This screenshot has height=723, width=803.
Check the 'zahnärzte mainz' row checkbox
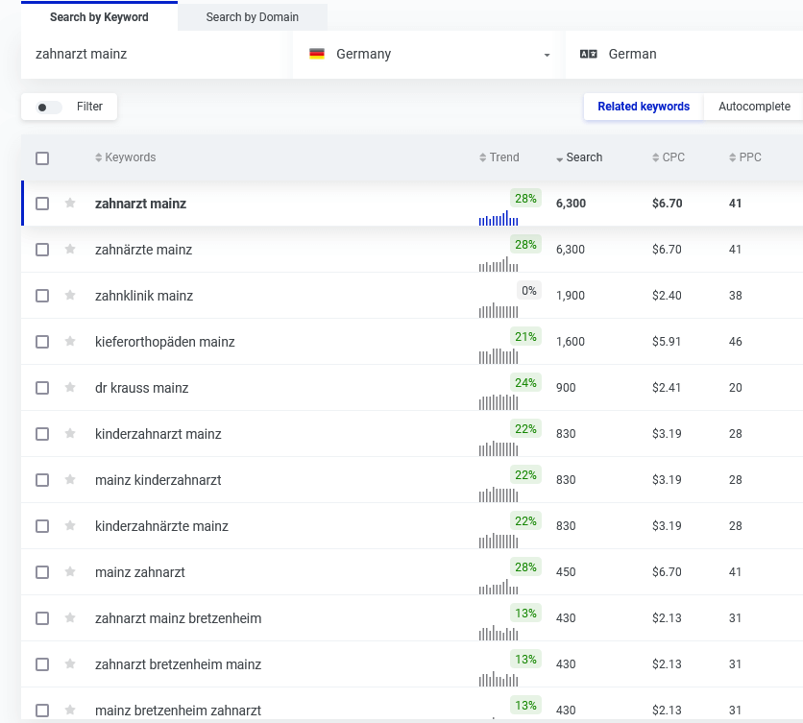coord(42,250)
